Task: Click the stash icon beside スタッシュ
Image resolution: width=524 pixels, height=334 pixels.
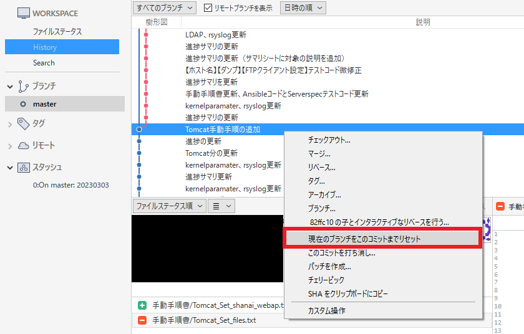Action: click(24, 168)
